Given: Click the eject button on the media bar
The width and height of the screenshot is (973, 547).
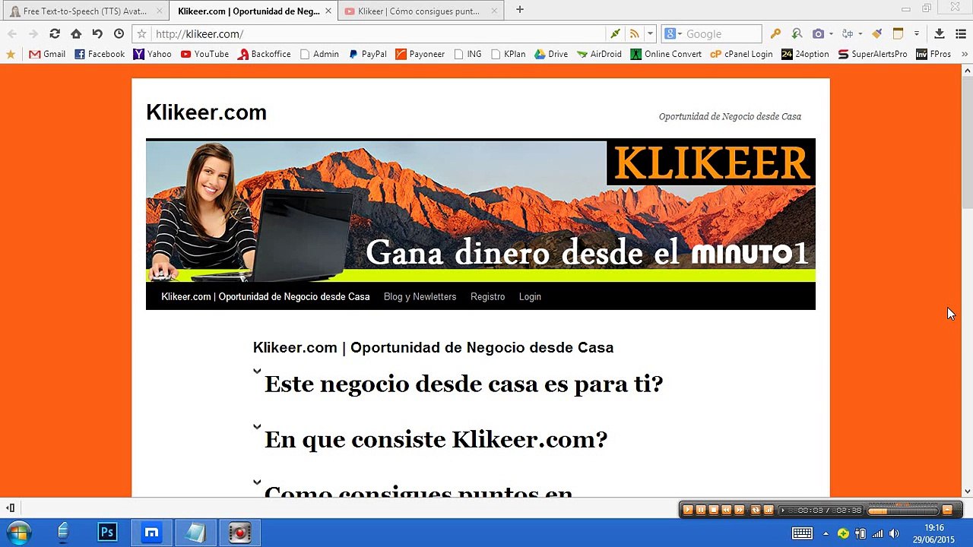Looking at the screenshot, I should point(947,510).
